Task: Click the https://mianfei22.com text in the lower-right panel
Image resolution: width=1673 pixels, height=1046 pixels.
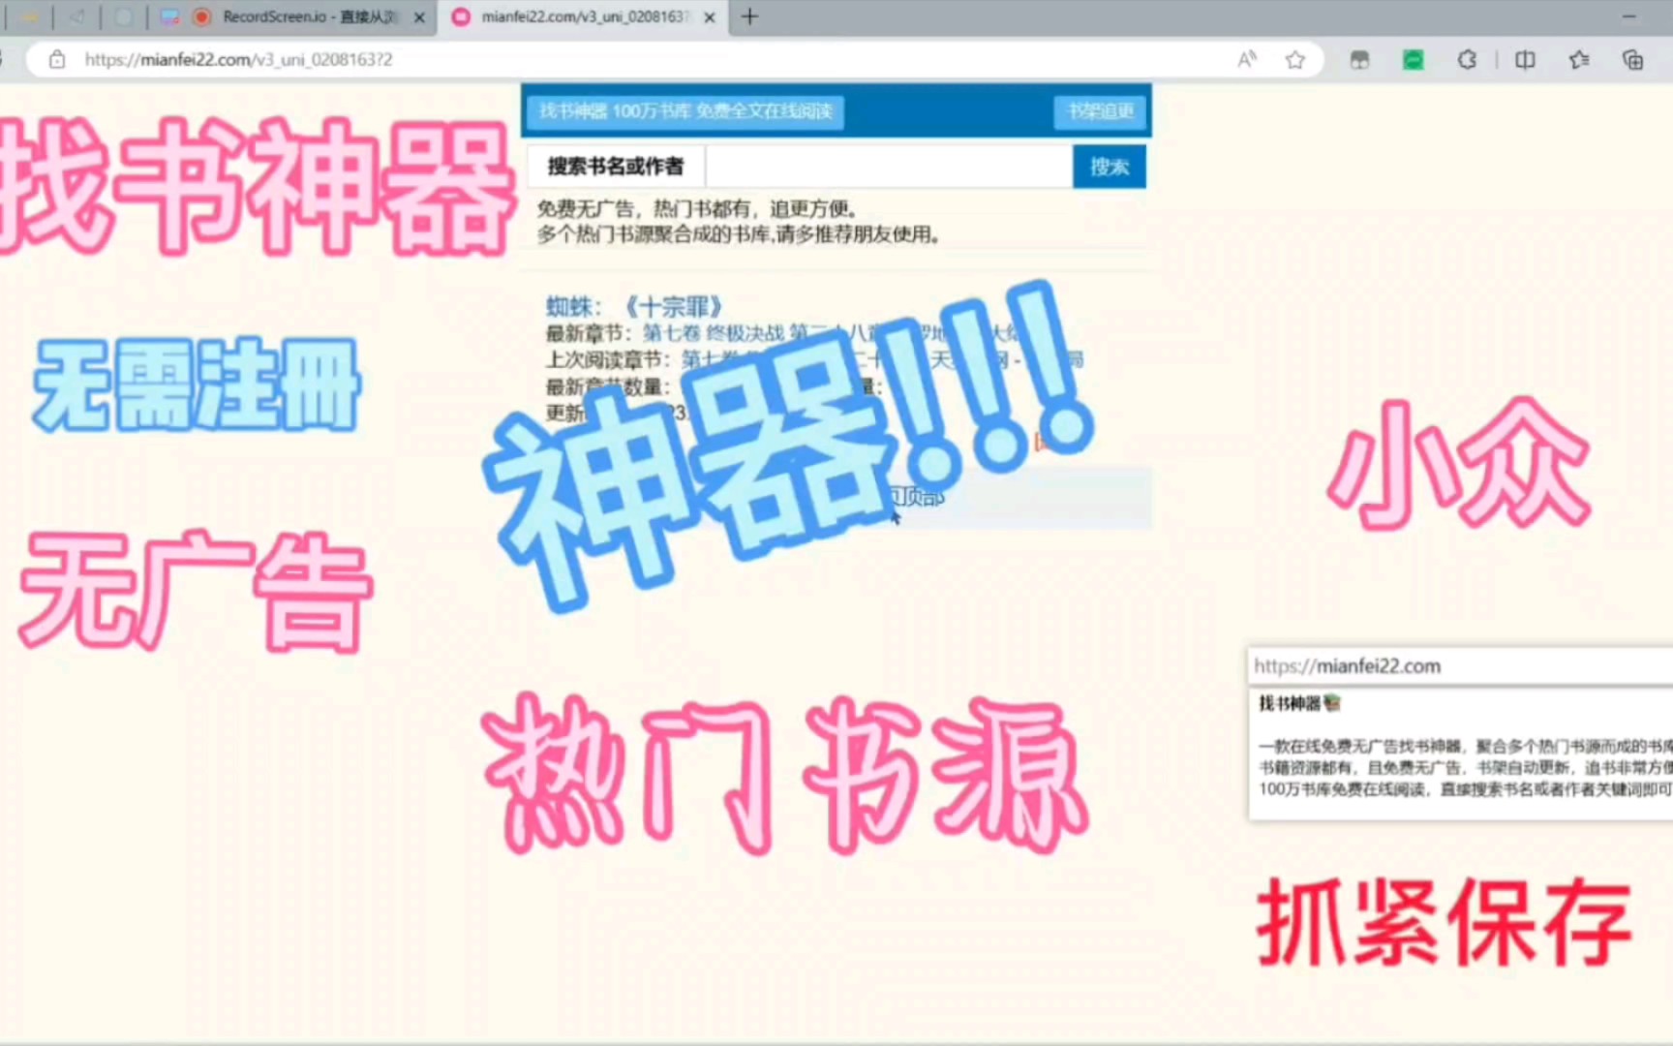Action: tap(1348, 666)
